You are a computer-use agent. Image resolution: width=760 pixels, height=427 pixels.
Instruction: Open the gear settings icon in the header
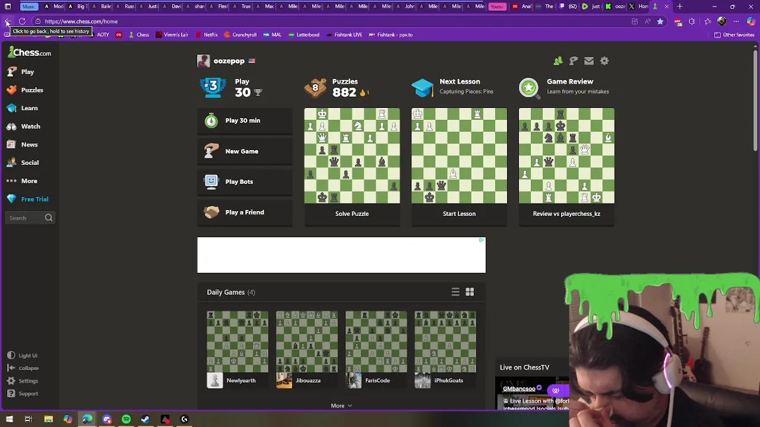point(604,60)
